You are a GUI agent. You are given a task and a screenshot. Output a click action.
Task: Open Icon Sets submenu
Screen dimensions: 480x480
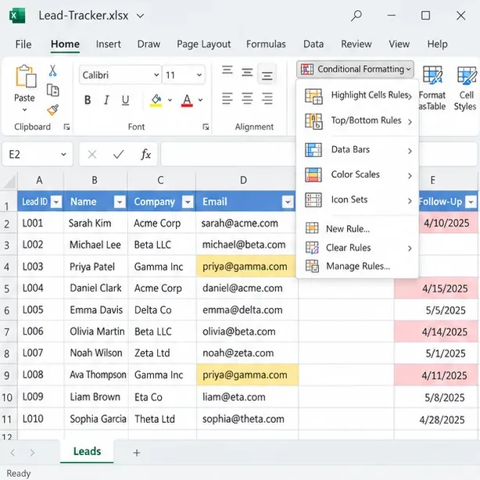(357, 200)
